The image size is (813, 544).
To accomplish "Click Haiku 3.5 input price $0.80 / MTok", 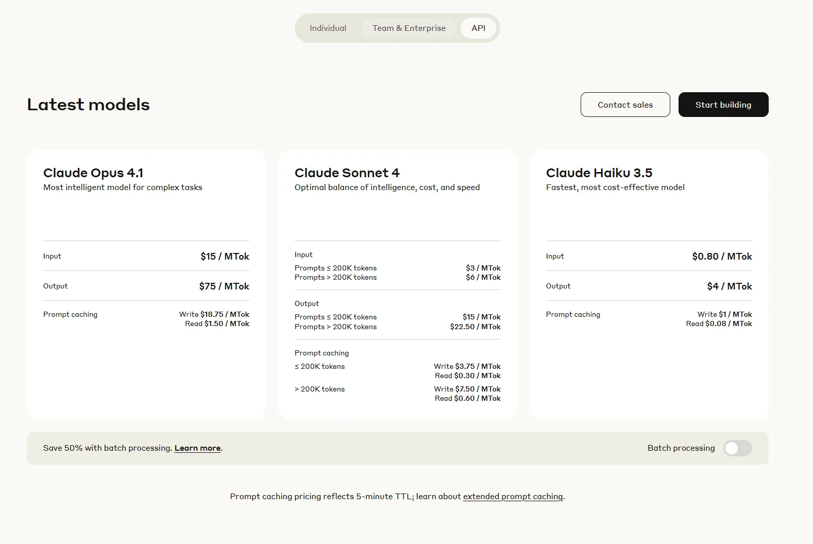I will pyautogui.click(x=722, y=257).
